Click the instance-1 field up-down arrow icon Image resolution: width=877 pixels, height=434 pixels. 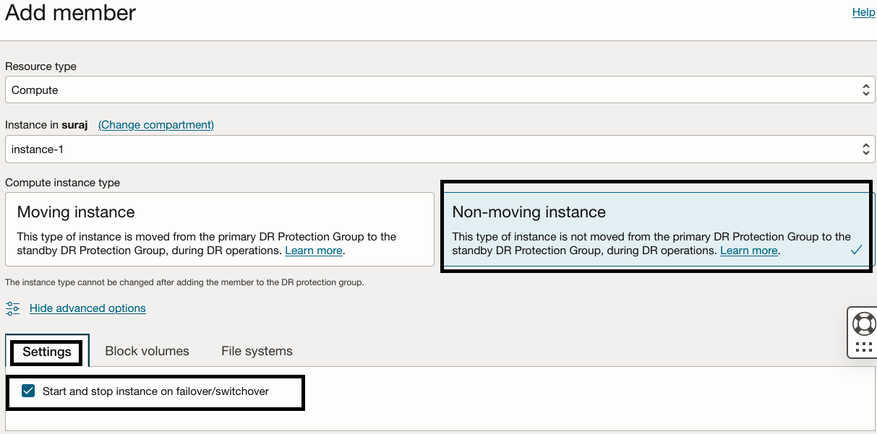click(x=866, y=149)
